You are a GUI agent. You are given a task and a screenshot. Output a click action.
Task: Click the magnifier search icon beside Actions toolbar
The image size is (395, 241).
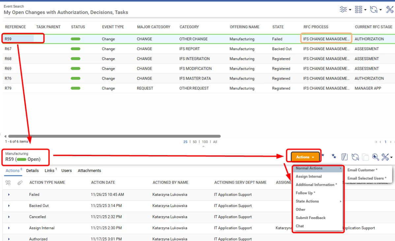pos(375,157)
